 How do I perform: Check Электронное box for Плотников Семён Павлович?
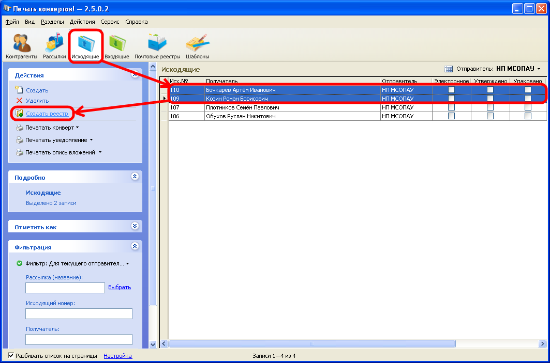[451, 107]
